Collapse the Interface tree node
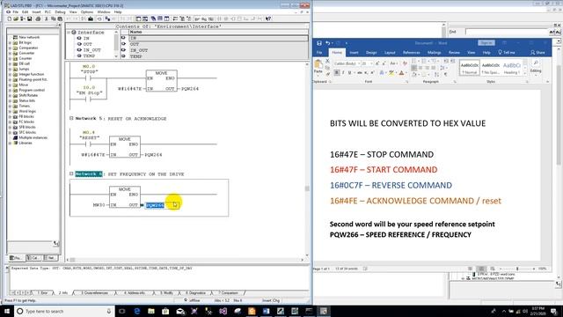Screen dimensions: 563x317 (x=69, y=33)
